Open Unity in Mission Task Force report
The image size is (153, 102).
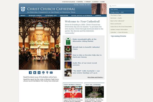click(x=41, y=80)
